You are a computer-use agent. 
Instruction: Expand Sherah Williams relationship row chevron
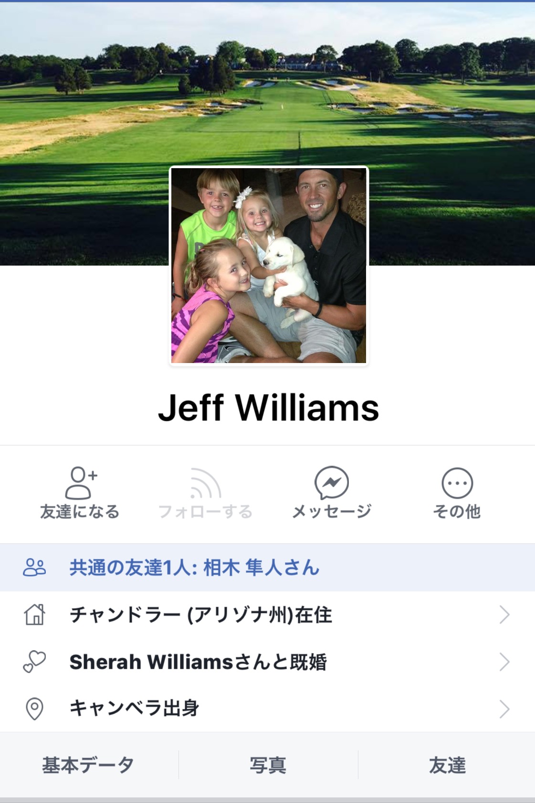click(x=504, y=662)
